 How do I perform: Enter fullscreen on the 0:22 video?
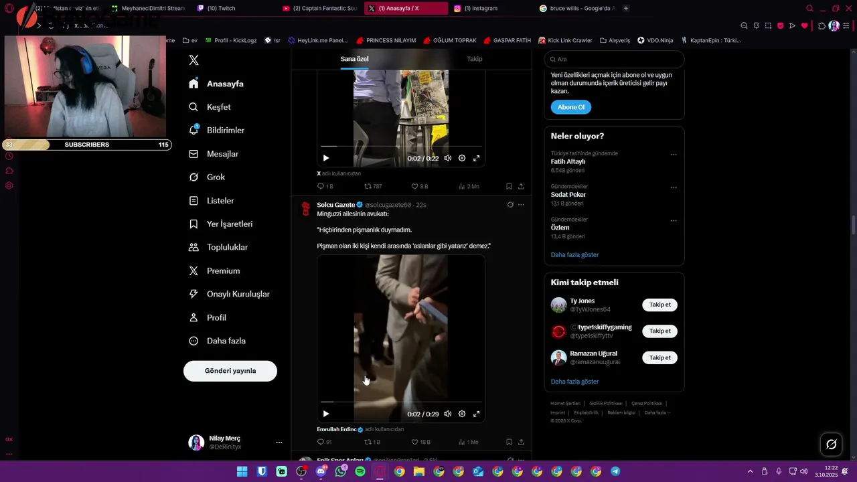[x=477, y=158]
